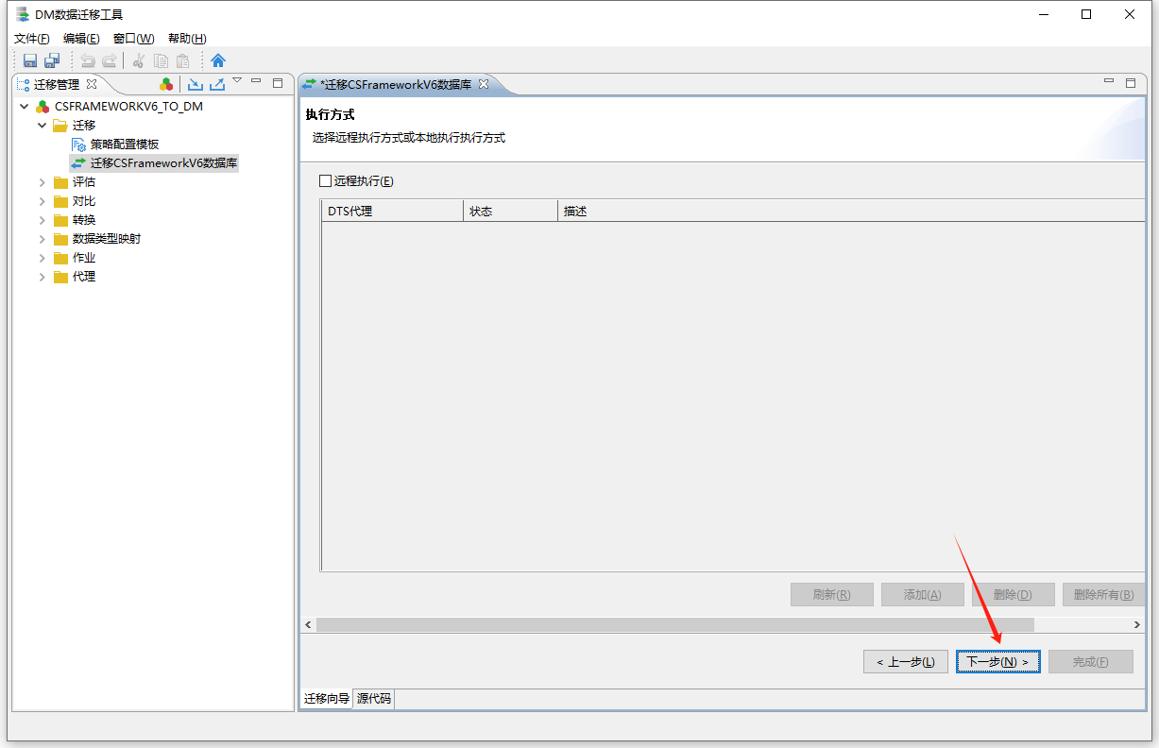The width and height of the screenshot is (1159, 748).
Task: Minimize the 迁移管理 panel
Action: 256,82
